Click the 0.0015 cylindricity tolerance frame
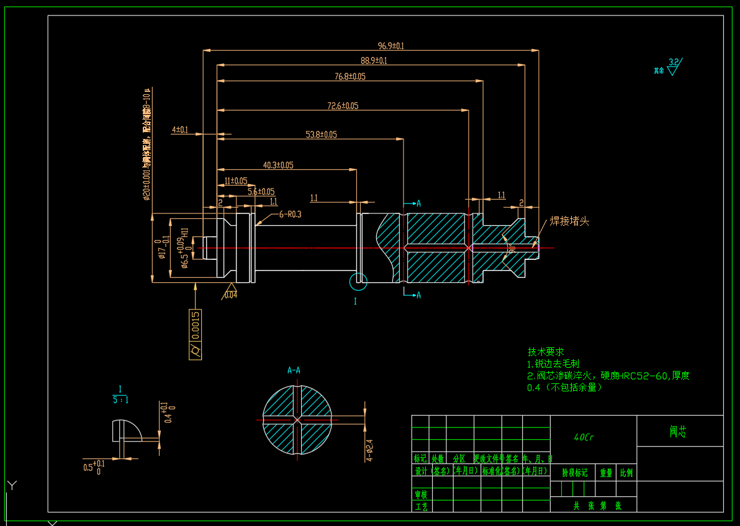This screenshot has width=740, height=526. tap(196, 334)
